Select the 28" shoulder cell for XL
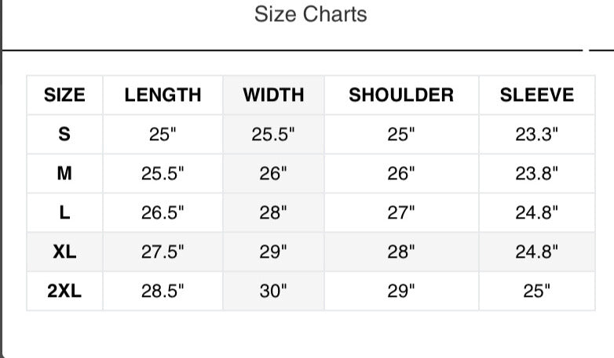The width and height of the screenshot is (614, 358). pos(401,251)
